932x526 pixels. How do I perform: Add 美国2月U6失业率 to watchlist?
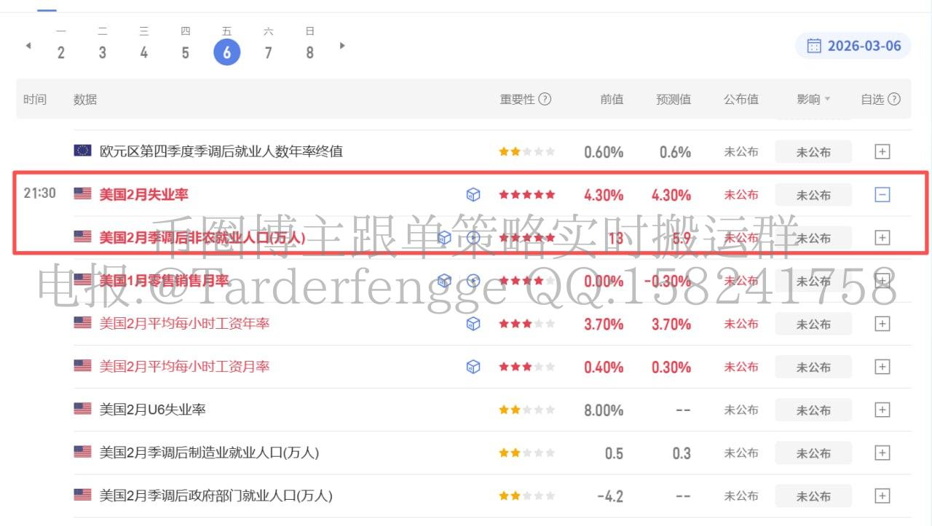(x=882, y=410)
